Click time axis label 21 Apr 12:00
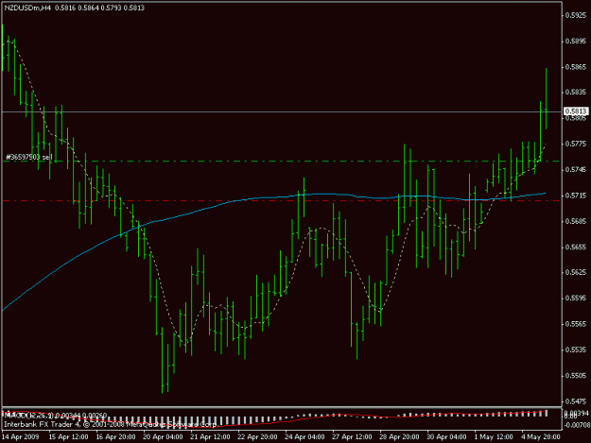This screenshot has height=443, width=591. coord(210,437)
